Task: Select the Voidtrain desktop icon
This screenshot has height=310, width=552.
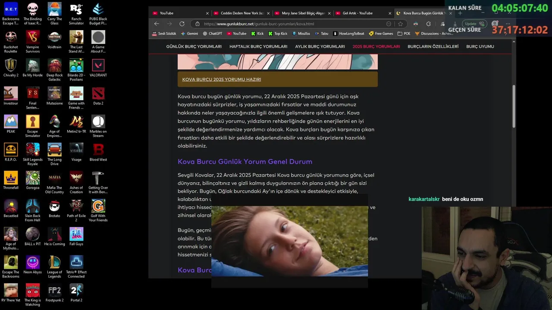Action: 54,40
